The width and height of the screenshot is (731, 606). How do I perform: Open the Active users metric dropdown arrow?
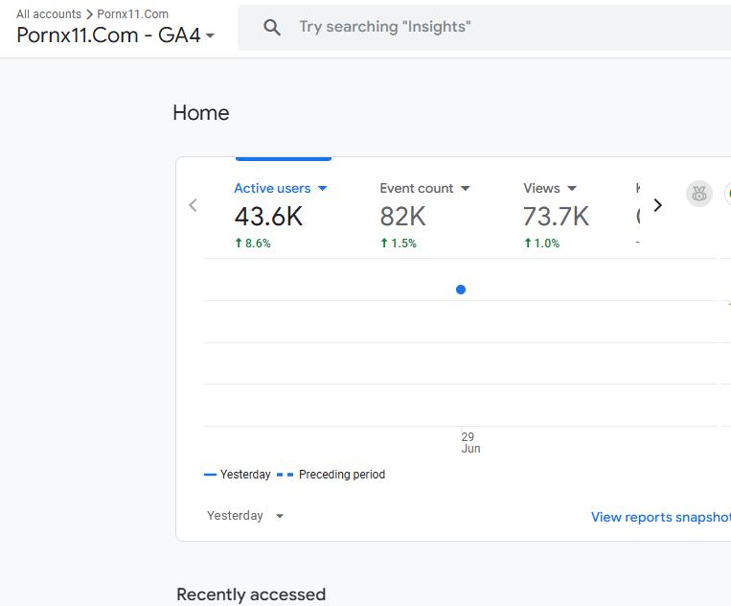click(x=323, y=189)
